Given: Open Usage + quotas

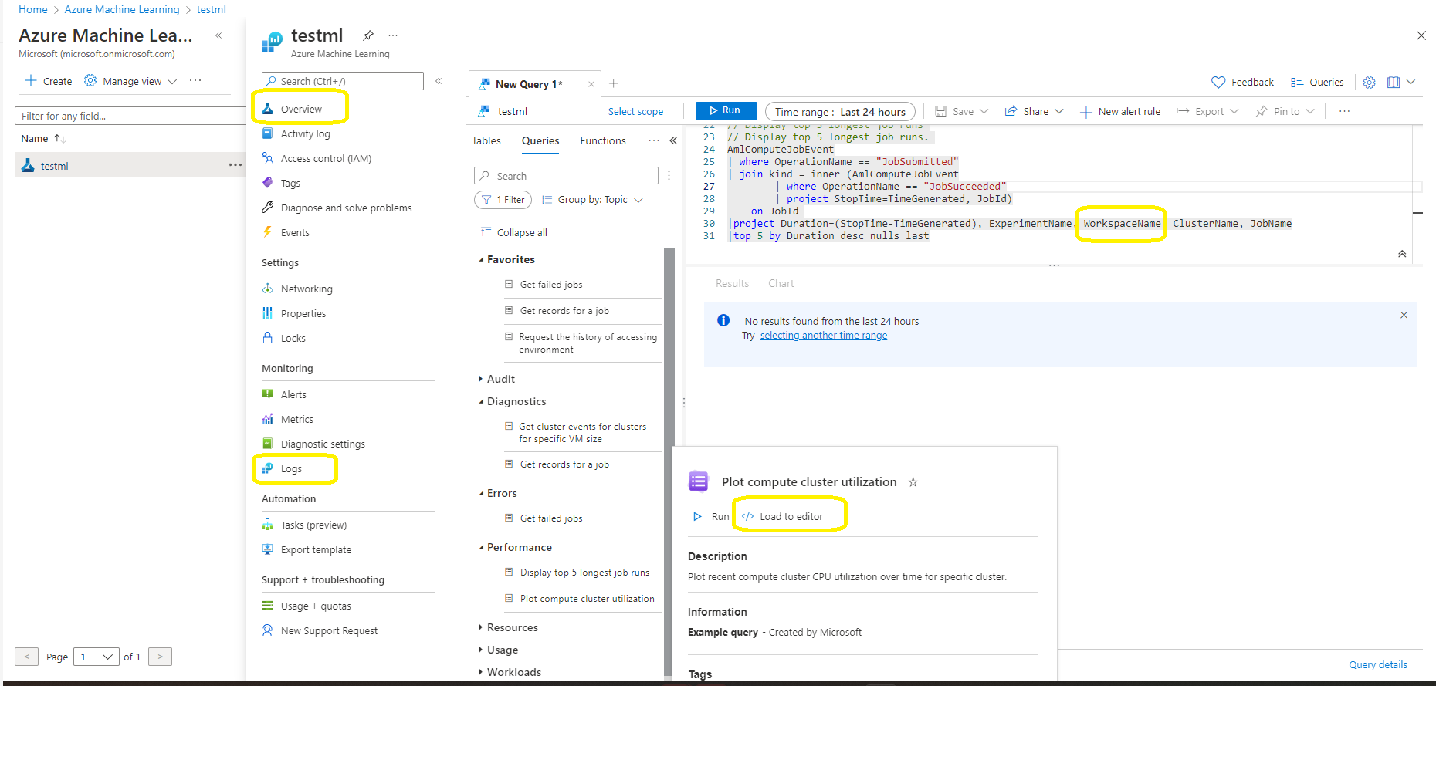Looking at the screenshot, I should (315, 606).
